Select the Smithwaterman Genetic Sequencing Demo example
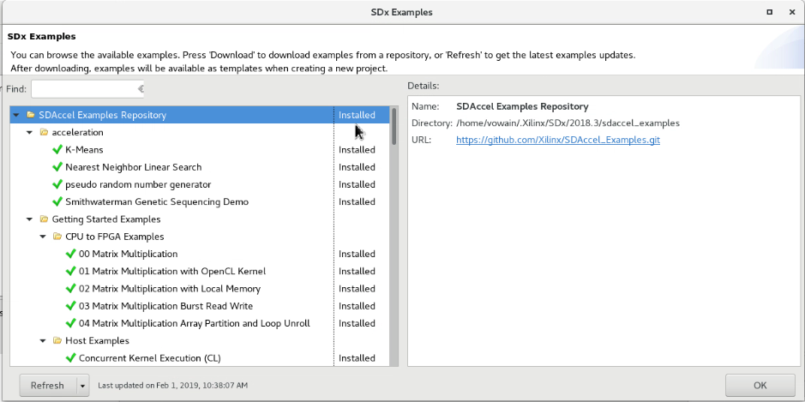This screenshot has width=805, height=402. point(157,201)
